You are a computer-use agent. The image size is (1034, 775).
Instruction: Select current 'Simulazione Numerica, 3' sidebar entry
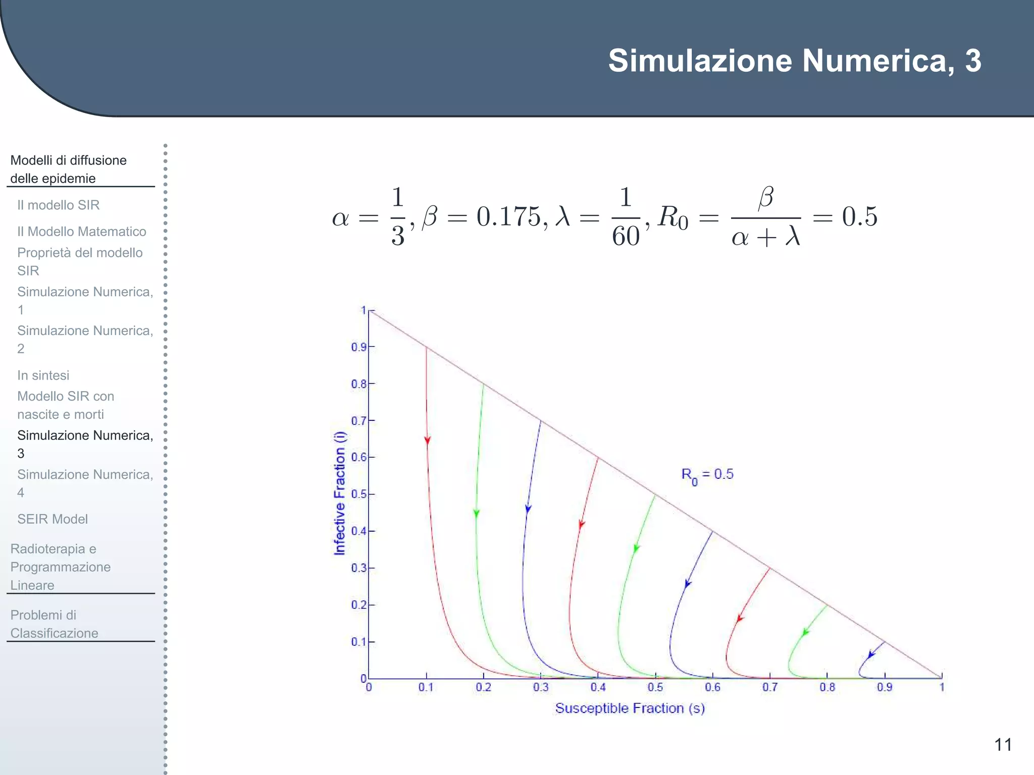pyautogui.click(x=84, y=444)
